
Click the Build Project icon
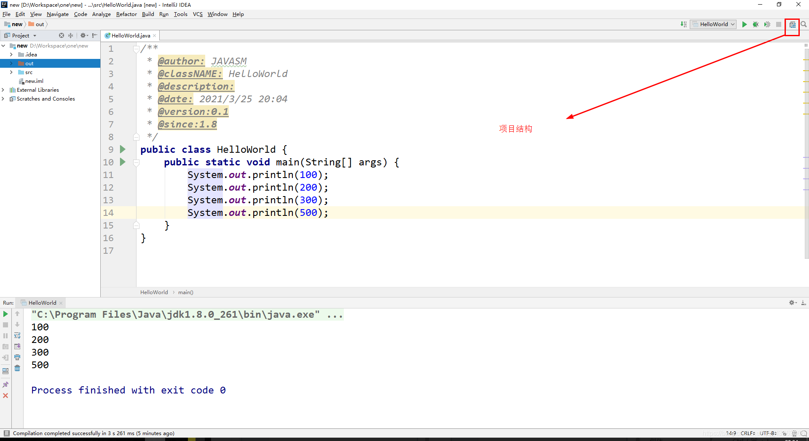(683, 24)
